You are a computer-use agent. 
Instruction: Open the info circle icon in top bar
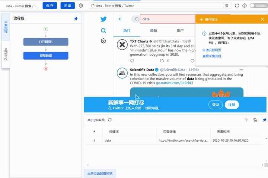[x=245, y=6]
